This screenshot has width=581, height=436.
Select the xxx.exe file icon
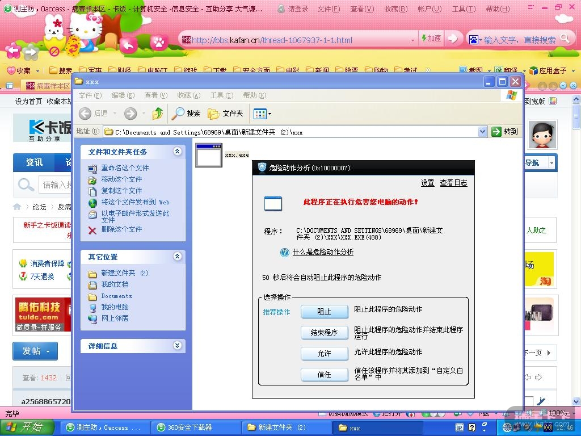tap(209, 155)
